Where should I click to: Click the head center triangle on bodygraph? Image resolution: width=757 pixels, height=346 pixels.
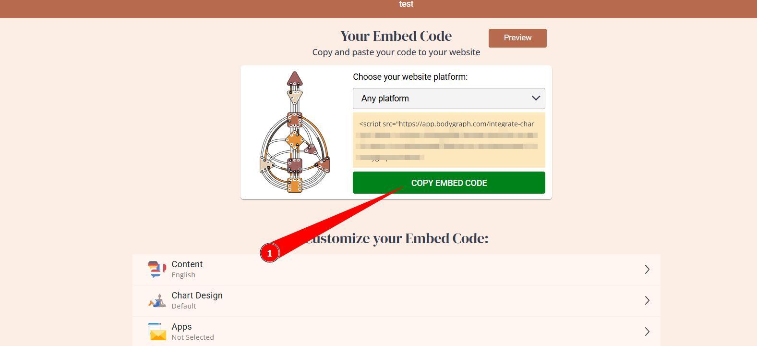coord(295,79)
